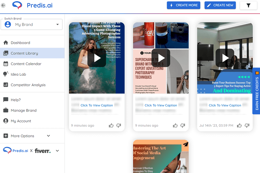Click the CREATE NEW button
Screen dimensions: 260x173
tap(220, 5)
